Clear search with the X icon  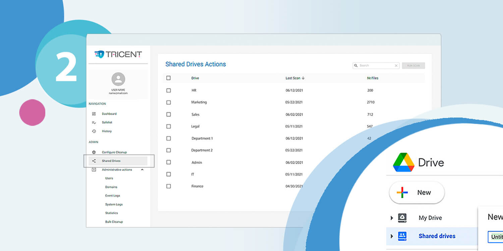click(x=396, y=66)
